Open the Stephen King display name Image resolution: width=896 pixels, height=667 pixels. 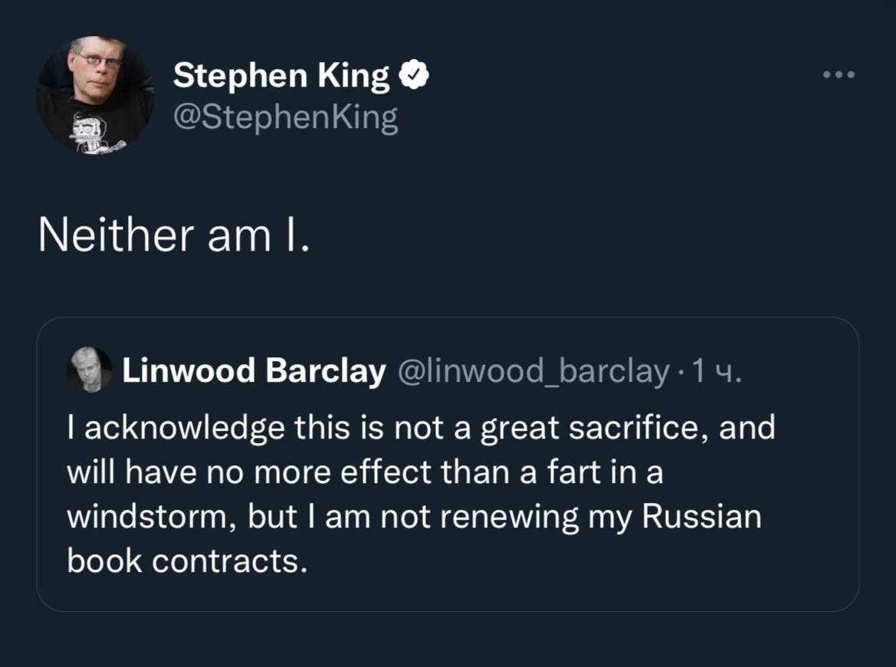(281, 77)
